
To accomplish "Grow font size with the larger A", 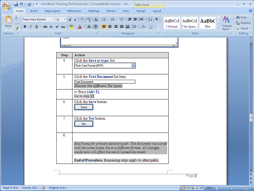I will pos(70,19).
